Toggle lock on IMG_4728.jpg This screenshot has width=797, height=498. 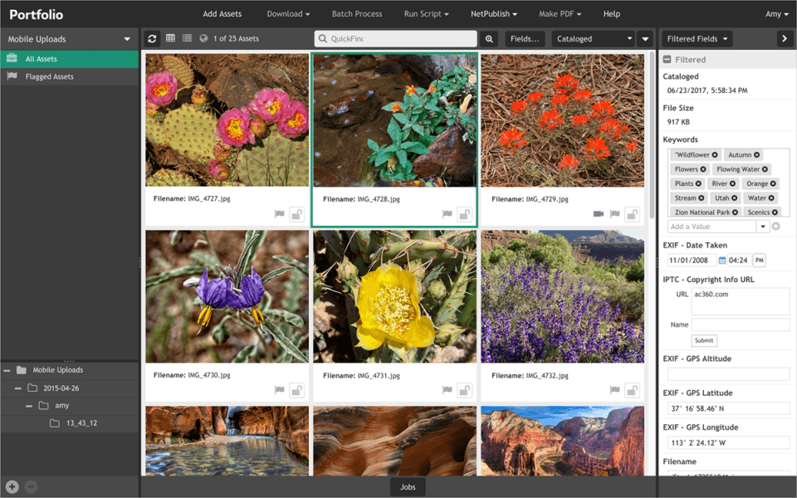(x=464, y=214)
